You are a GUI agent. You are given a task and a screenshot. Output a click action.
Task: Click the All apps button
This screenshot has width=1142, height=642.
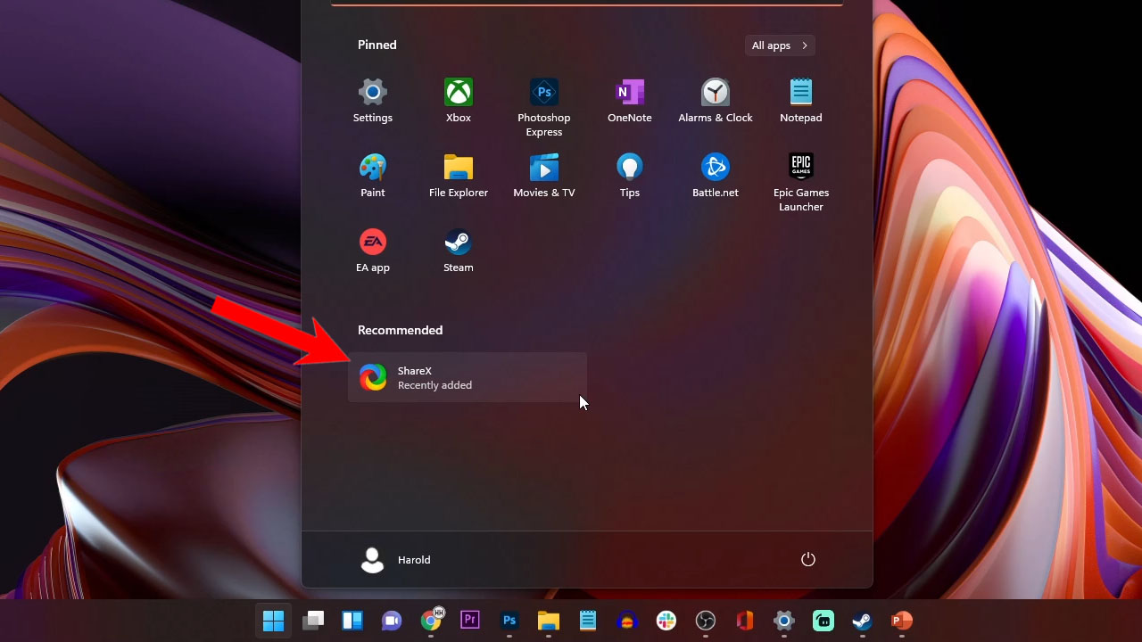(x=780, y=45)
